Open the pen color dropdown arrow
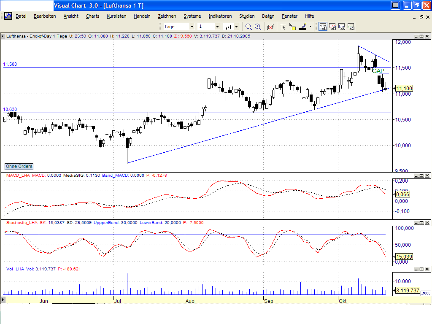Screen dimensions: 432x324 coord(310,26)
